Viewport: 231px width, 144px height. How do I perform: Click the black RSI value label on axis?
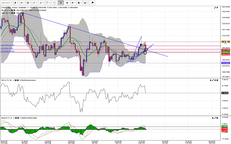coord(225,93)
